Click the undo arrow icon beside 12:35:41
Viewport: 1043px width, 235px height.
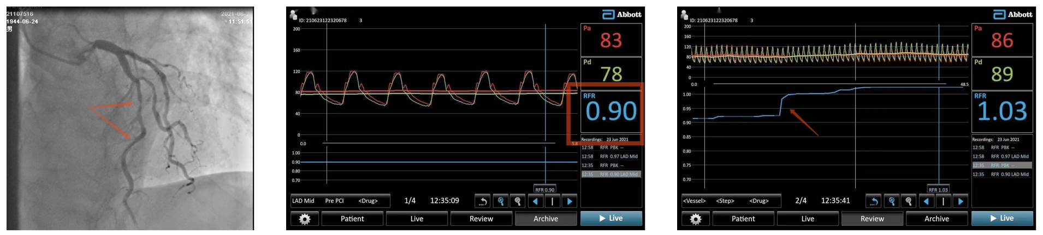coord(874,201)
